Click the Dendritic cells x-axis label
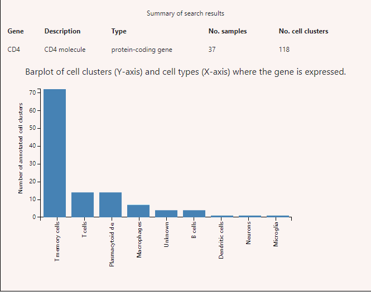 [222, 240]
